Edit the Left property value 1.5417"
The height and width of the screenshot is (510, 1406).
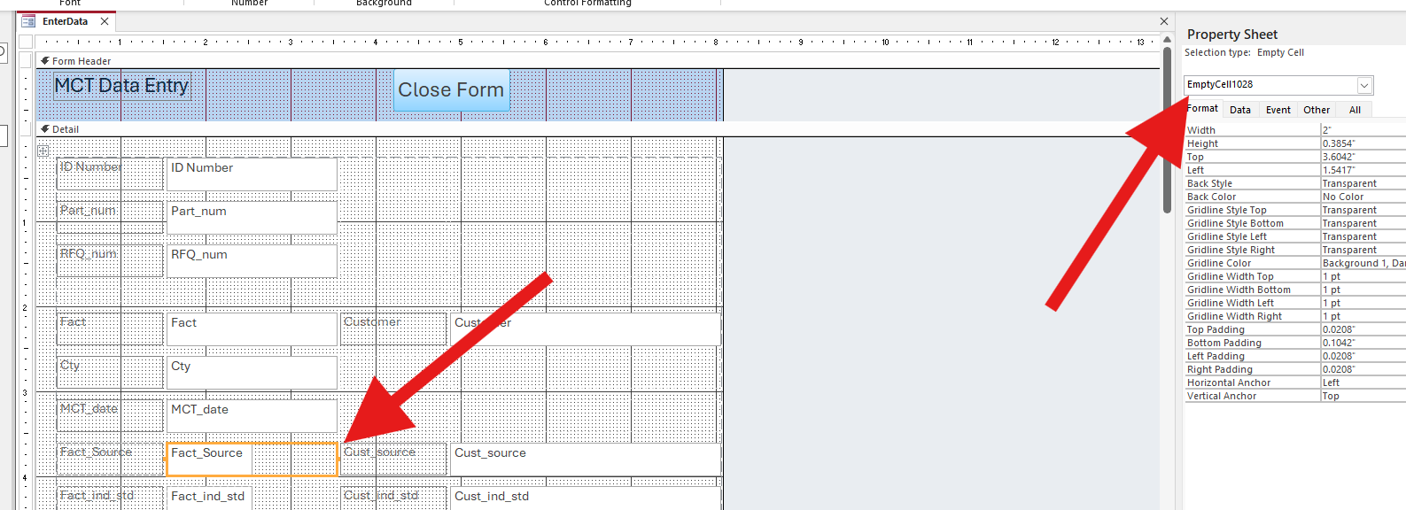(1363, 170)
